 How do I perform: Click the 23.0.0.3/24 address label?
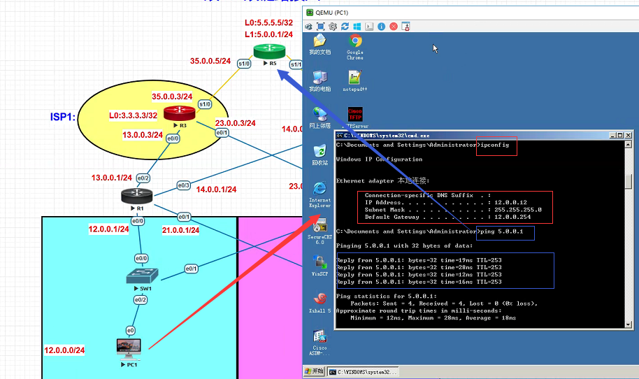(235, 123)
